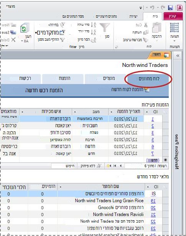Click the רענן הכל (Refresh All) icon

[24, 28]
